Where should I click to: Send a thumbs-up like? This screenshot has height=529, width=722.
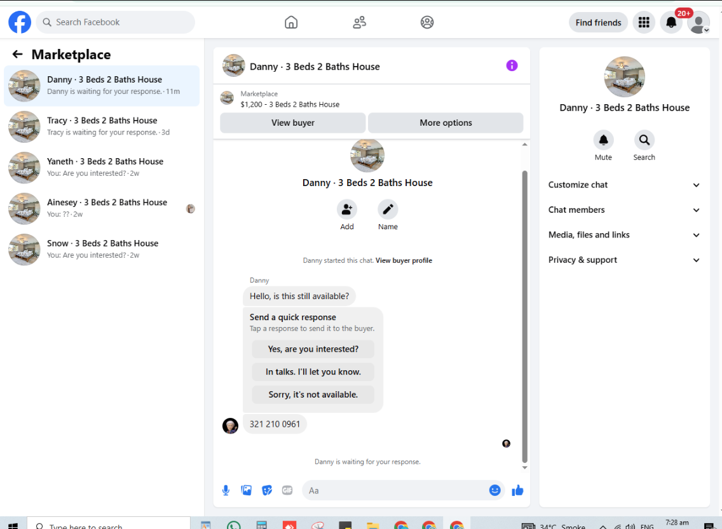pos(517,490)
